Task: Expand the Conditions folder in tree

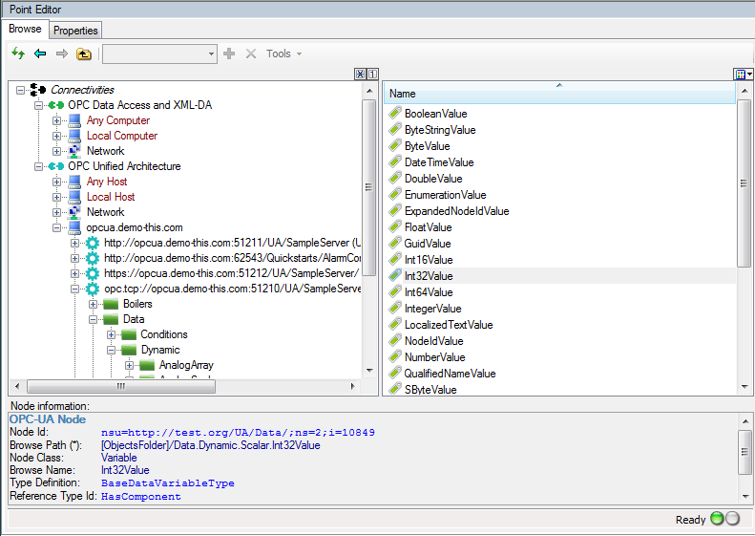Action: (x=111, y=334)
